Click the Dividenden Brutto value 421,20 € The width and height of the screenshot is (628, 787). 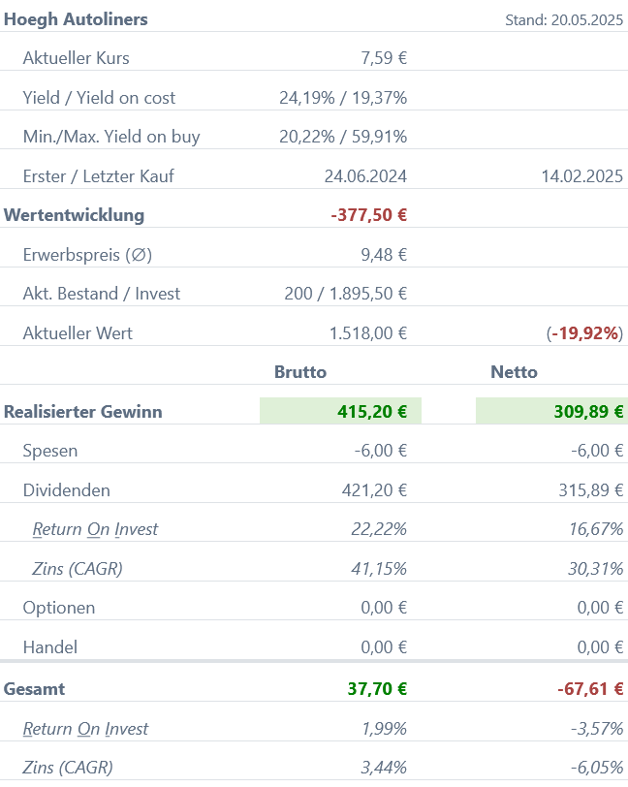pyautogui.click(x=374, y=489)
